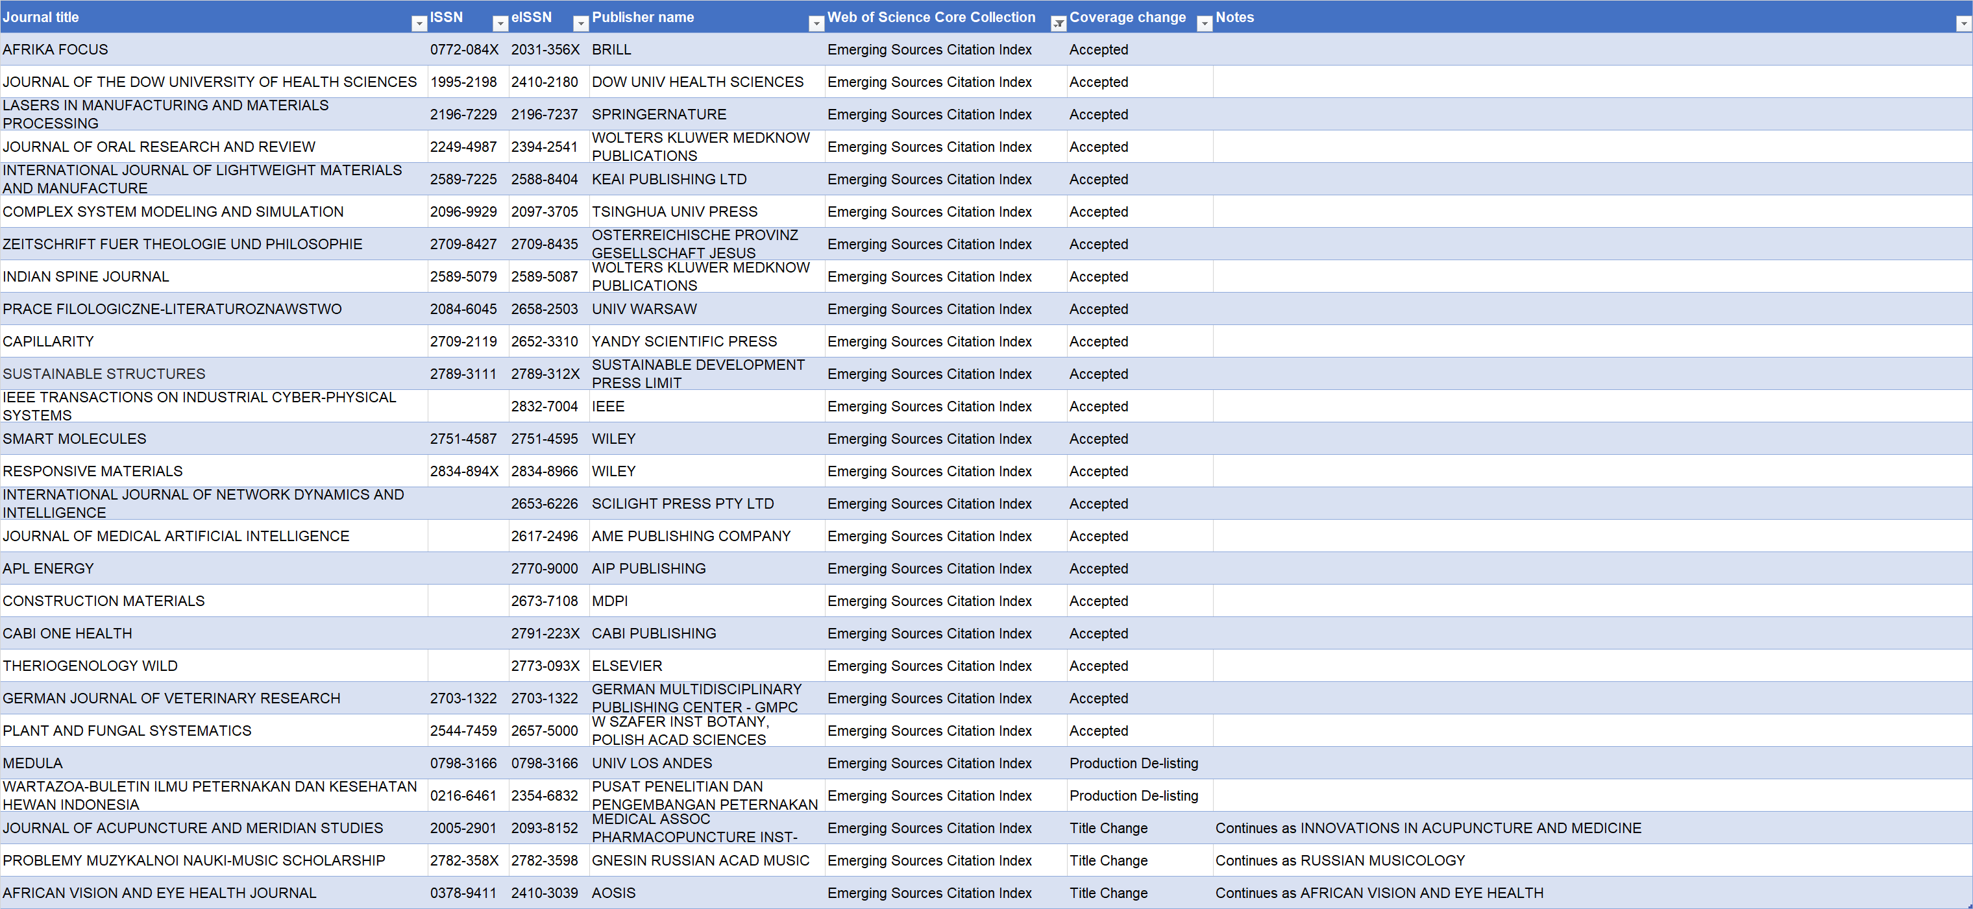Screen dimensions: 1973x909
Task: Open the Publisher name filter dropdown
Action: pyautogui.click(x=816, y=24)
